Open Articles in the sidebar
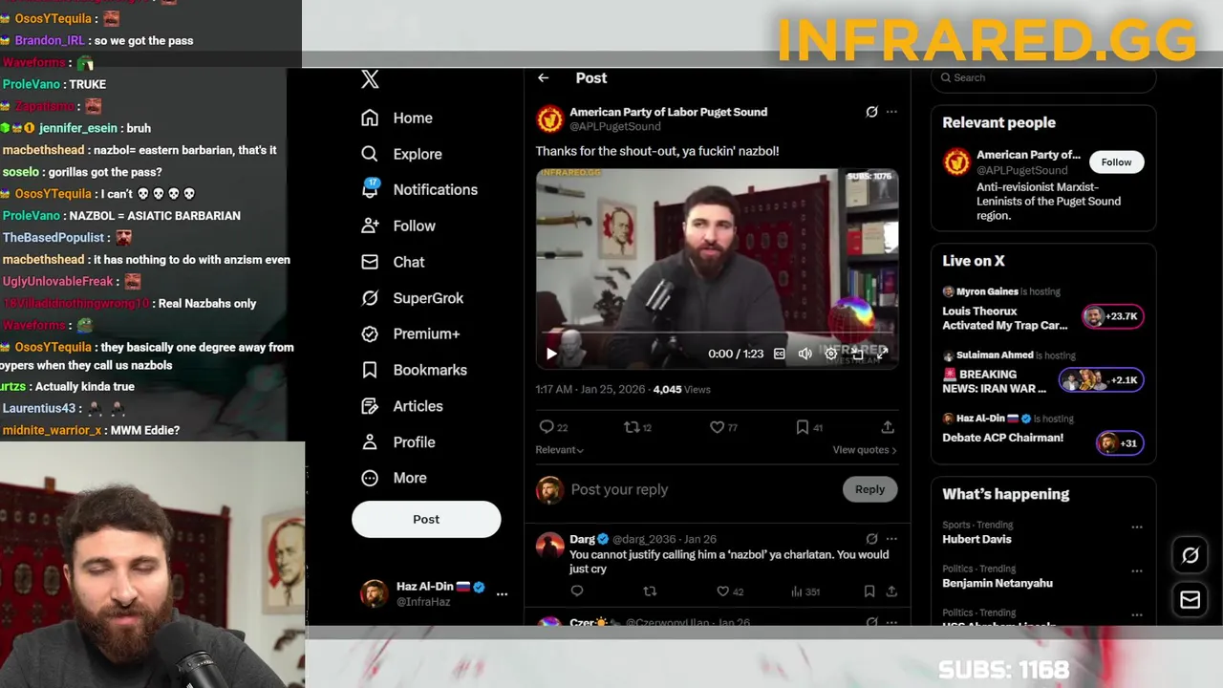 click(401, 406)
